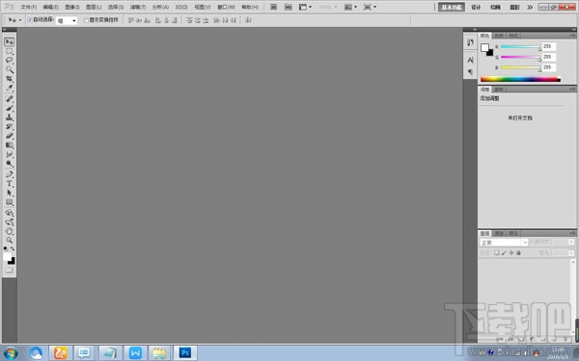The height and width of the screenshot is (361, 579).
Task: Select the Hand tool
Action: [10, 231]
